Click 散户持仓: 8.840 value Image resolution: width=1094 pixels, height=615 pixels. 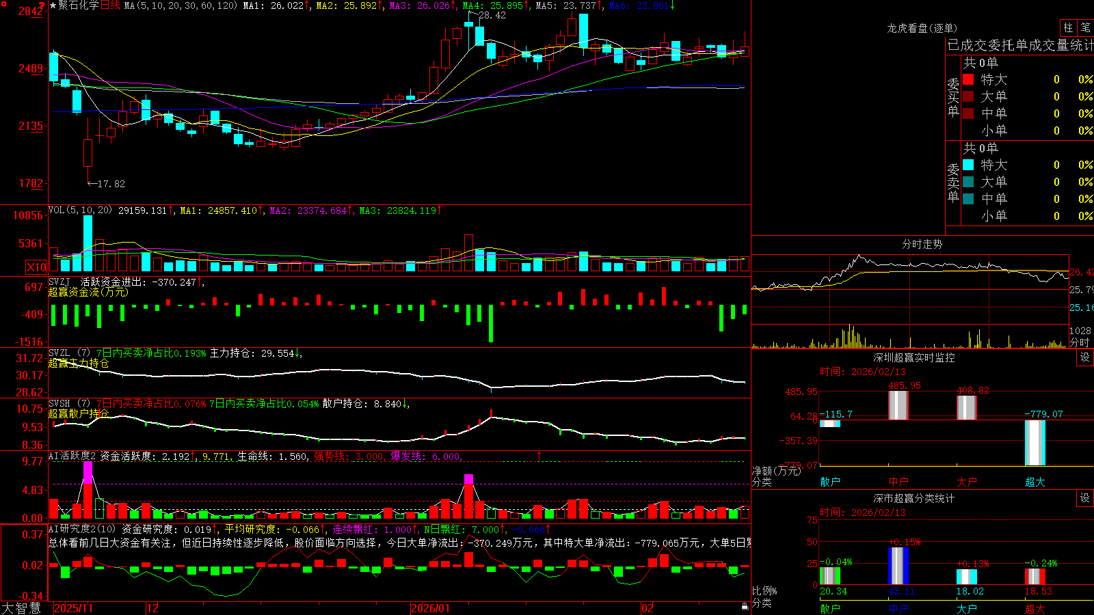362,404
